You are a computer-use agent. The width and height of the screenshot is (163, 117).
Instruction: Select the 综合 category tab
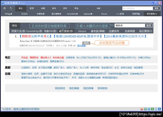click(x=21, y=8)
